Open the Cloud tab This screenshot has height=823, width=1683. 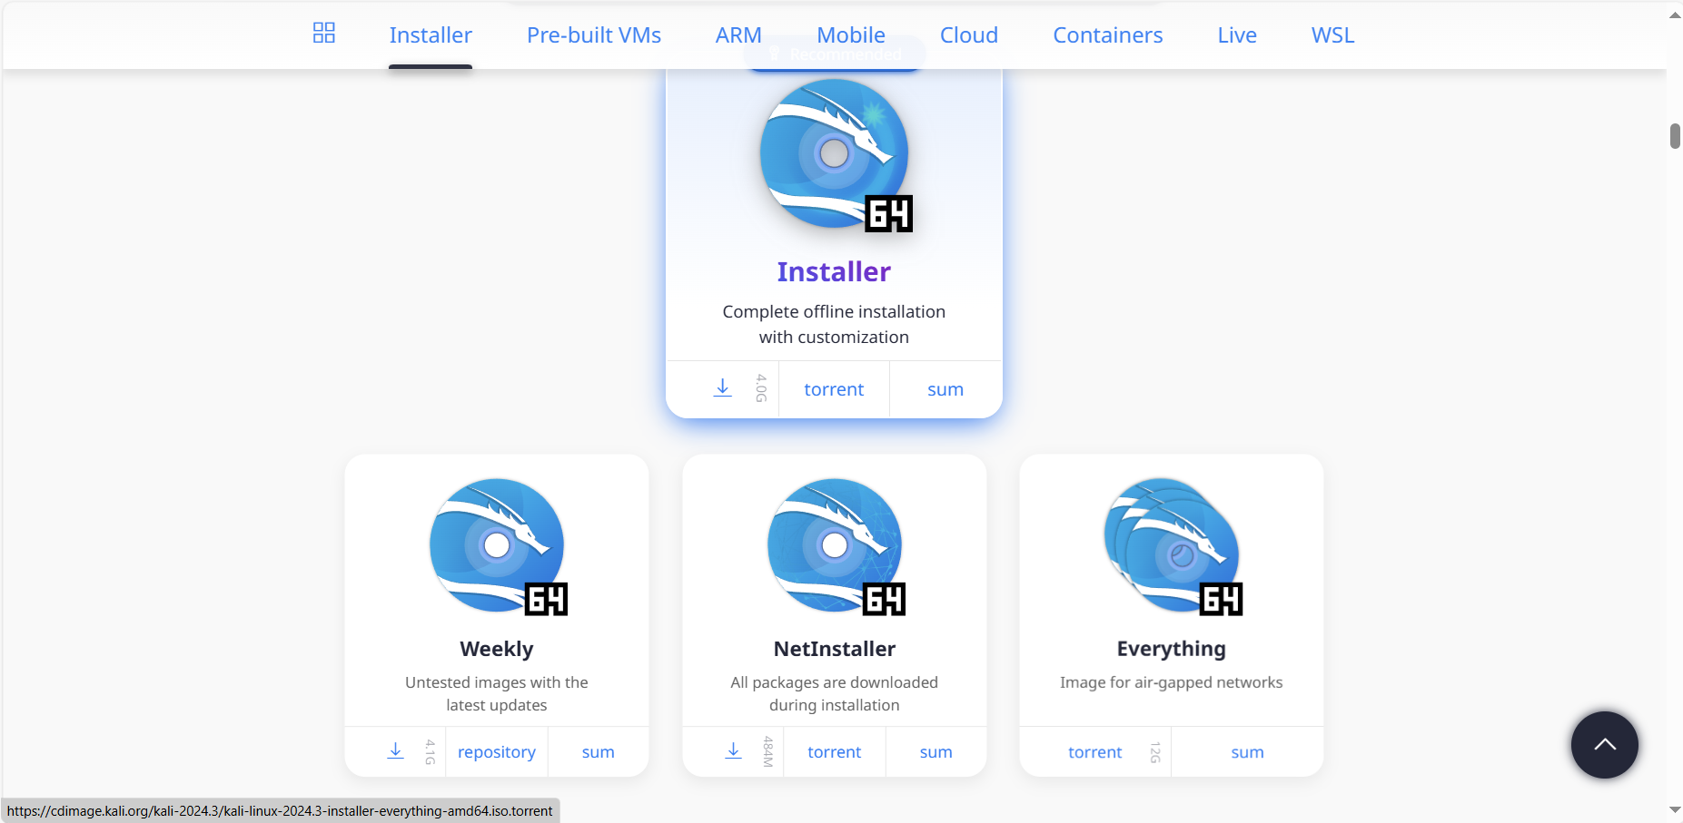pyautogui.click(x=969, y=35)
